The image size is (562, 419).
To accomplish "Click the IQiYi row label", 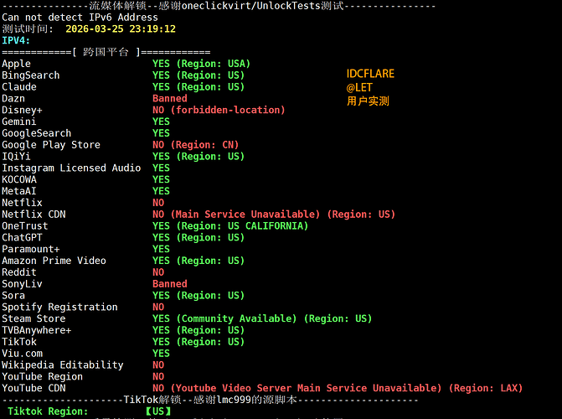I will tap(16, 157).
